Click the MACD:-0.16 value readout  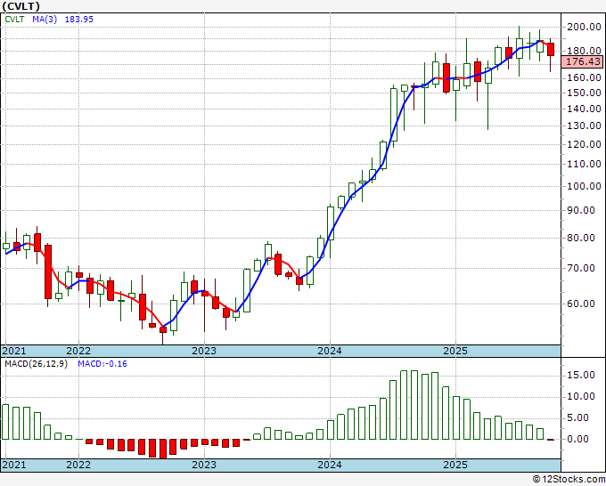click(102, 365)
